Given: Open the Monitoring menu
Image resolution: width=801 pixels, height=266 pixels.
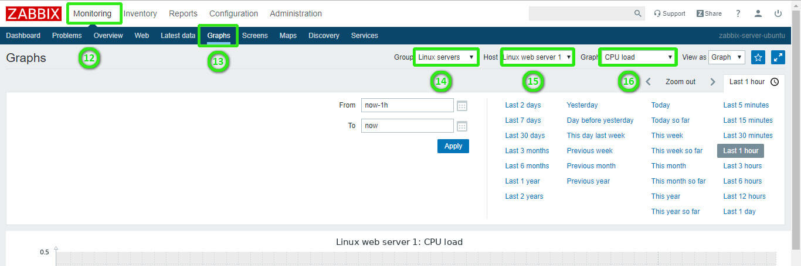Looking at the screenshot, I should [92, 13].
